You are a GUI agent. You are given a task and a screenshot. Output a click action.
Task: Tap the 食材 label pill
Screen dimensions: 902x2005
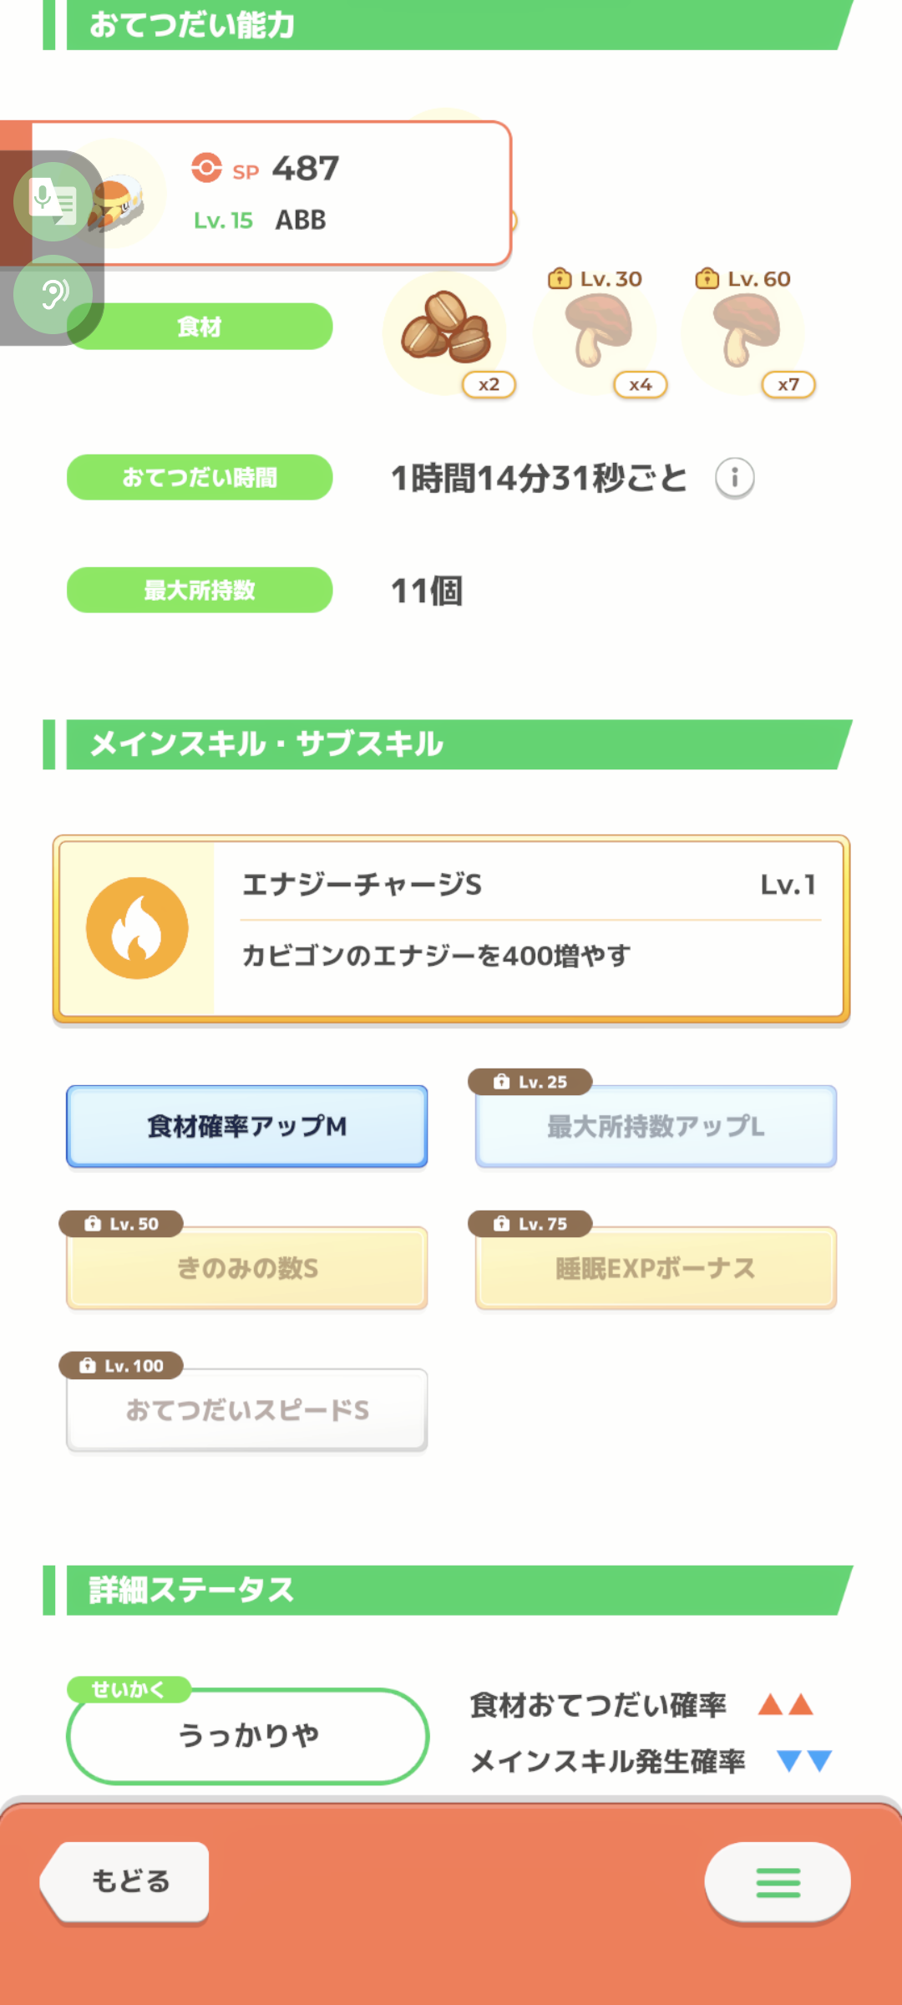200,327
